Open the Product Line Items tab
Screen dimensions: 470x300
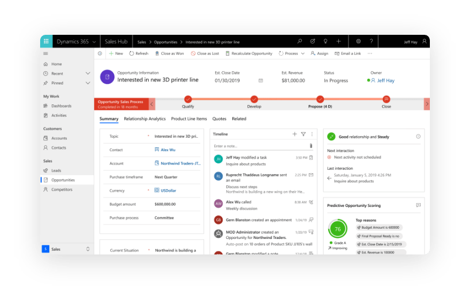coord(189,119)
